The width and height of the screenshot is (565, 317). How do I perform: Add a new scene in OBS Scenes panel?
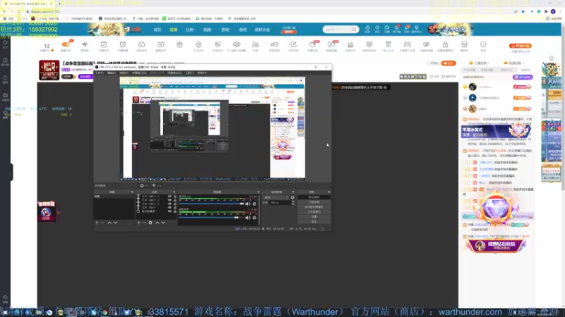(x=97, y=223)
